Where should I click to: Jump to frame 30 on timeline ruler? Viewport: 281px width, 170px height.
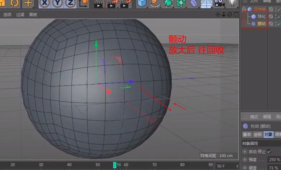41,165
